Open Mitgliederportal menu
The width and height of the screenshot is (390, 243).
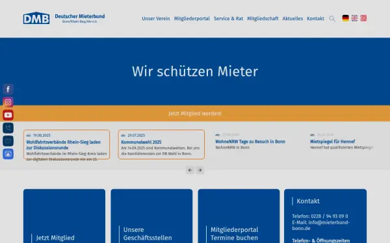(x=192, y=19)
